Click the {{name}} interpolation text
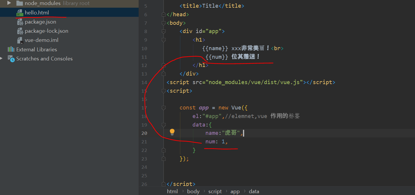 (x=215, y=48)
